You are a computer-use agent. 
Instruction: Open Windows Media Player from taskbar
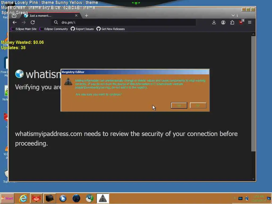coord(63,198)
